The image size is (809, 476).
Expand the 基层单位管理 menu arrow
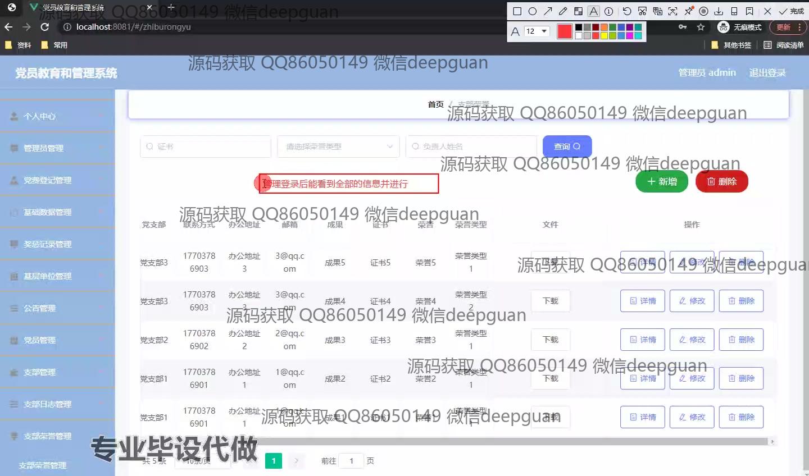(x=102, y=276)
